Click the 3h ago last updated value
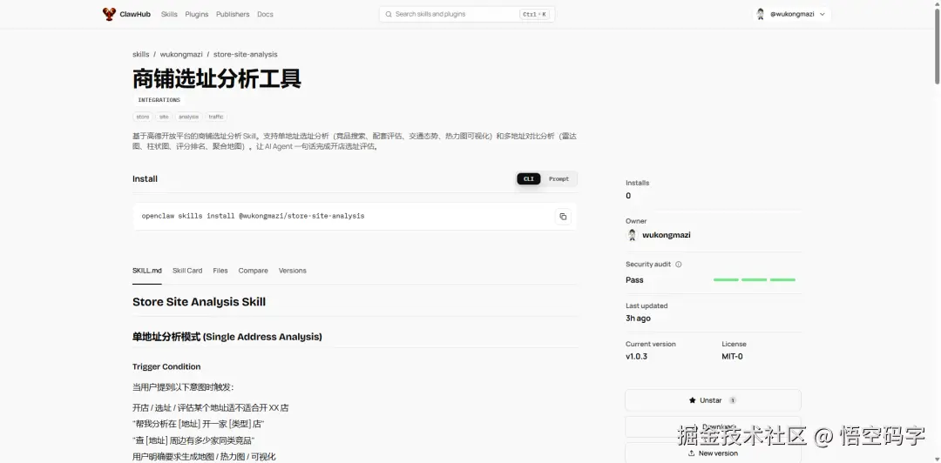Image resolution: width=941 pixels, height=463 pixels. pyautogui.click(x=638, y=319)
